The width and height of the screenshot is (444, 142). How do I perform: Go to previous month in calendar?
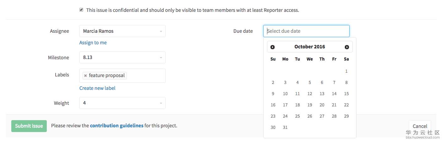272,47
